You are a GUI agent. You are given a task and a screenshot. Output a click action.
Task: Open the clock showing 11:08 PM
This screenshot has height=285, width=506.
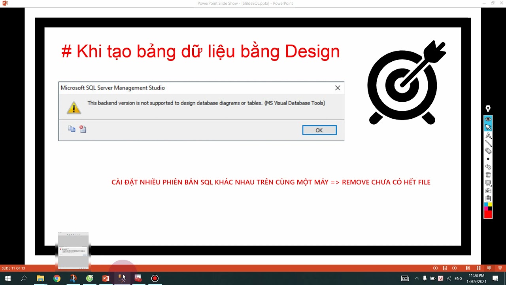[476, 278]
